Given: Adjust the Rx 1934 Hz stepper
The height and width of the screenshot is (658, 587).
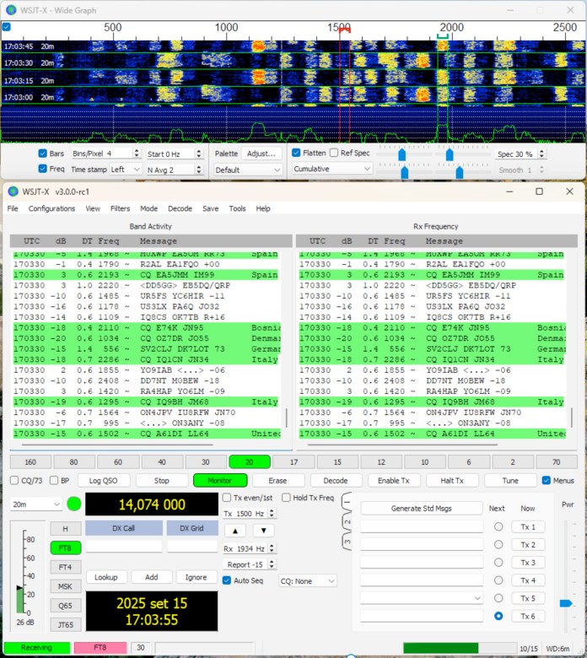Looking at the screenshot, I should (x=272, y=548).
